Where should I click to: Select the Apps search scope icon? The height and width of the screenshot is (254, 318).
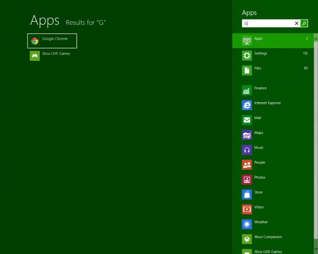coord(247,41)
